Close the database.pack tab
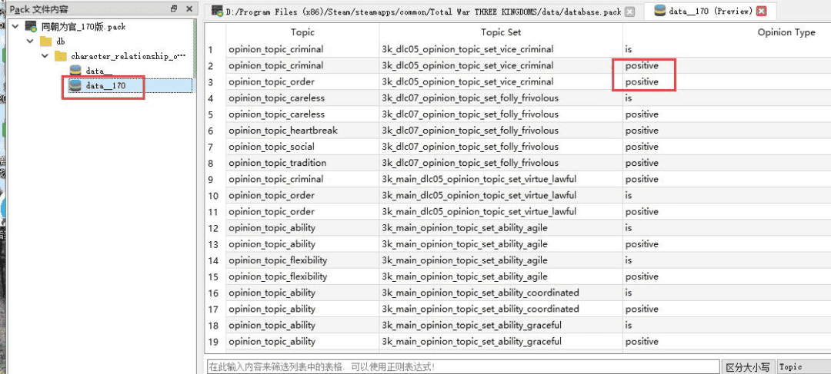The width and height of the screenshot is (831, 374). pos(630,12)
